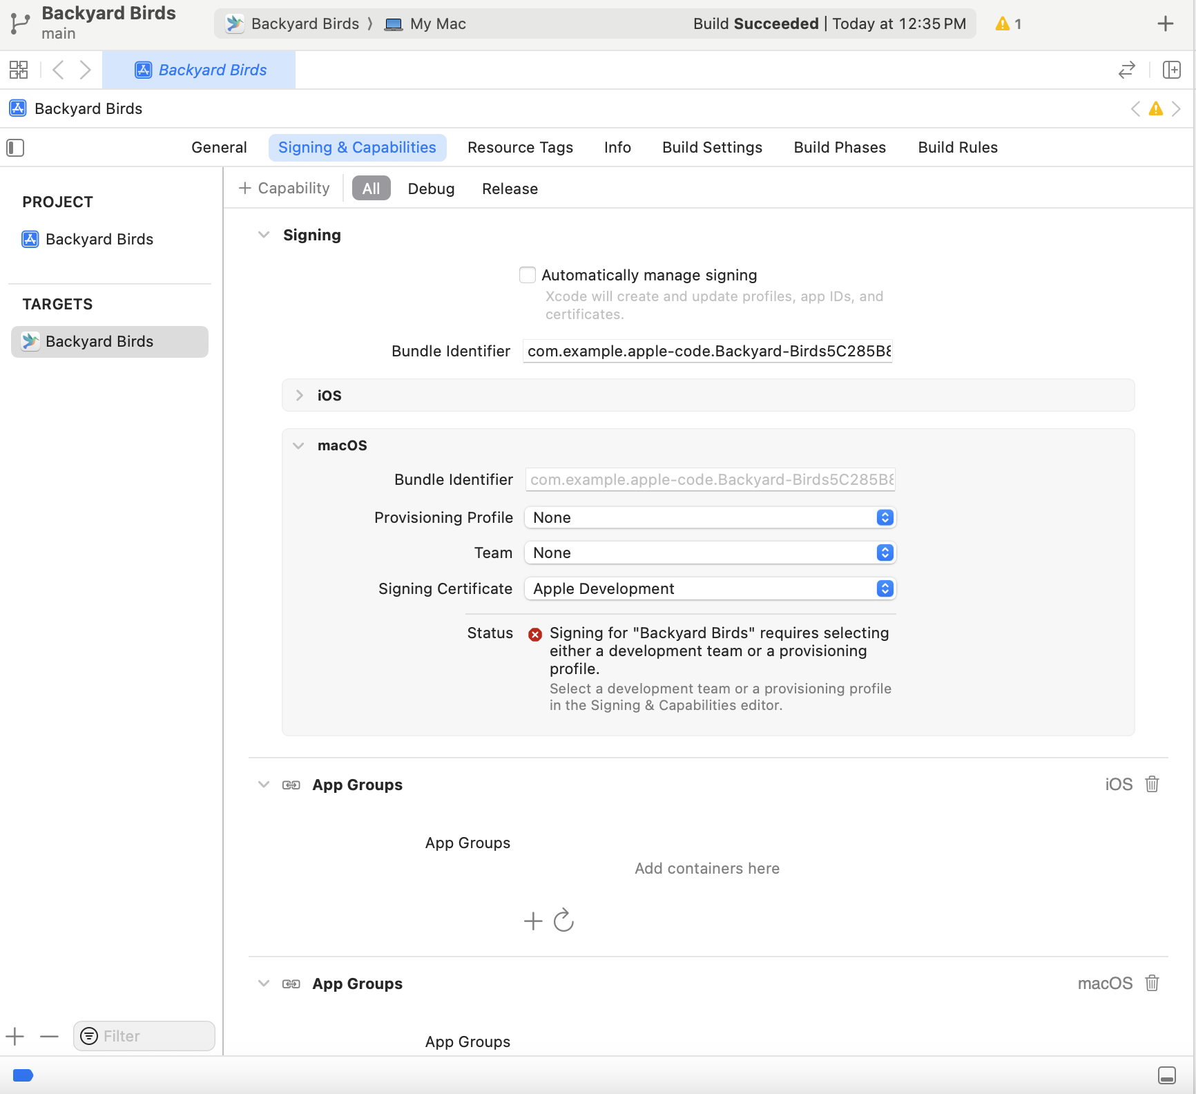The width and height of the screenshot is (1196, 1094).
Task: Open the Provisioning Profile dropdown
Action: click(710, 517)
